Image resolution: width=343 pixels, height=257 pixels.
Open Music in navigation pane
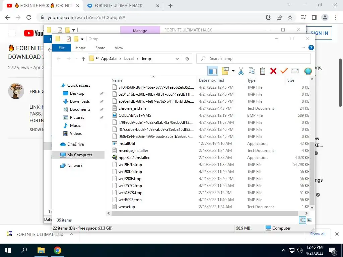click(x=75, y=125)
